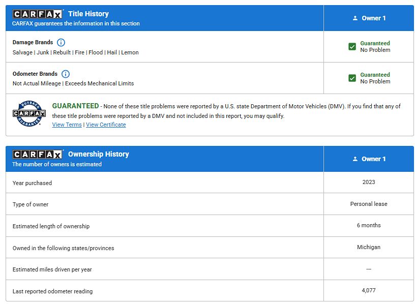
Task: Click the CARFAX logo in Title History header
Action: 37,14
